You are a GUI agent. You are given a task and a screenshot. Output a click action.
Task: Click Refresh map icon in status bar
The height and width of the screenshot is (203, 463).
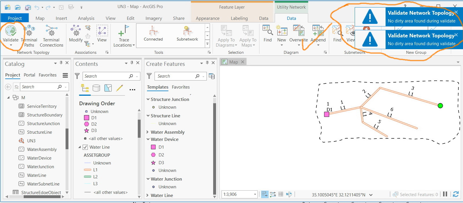point(456,194)
